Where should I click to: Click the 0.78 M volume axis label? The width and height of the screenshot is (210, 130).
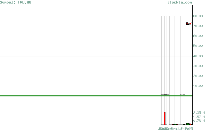(x=199, y=121)
